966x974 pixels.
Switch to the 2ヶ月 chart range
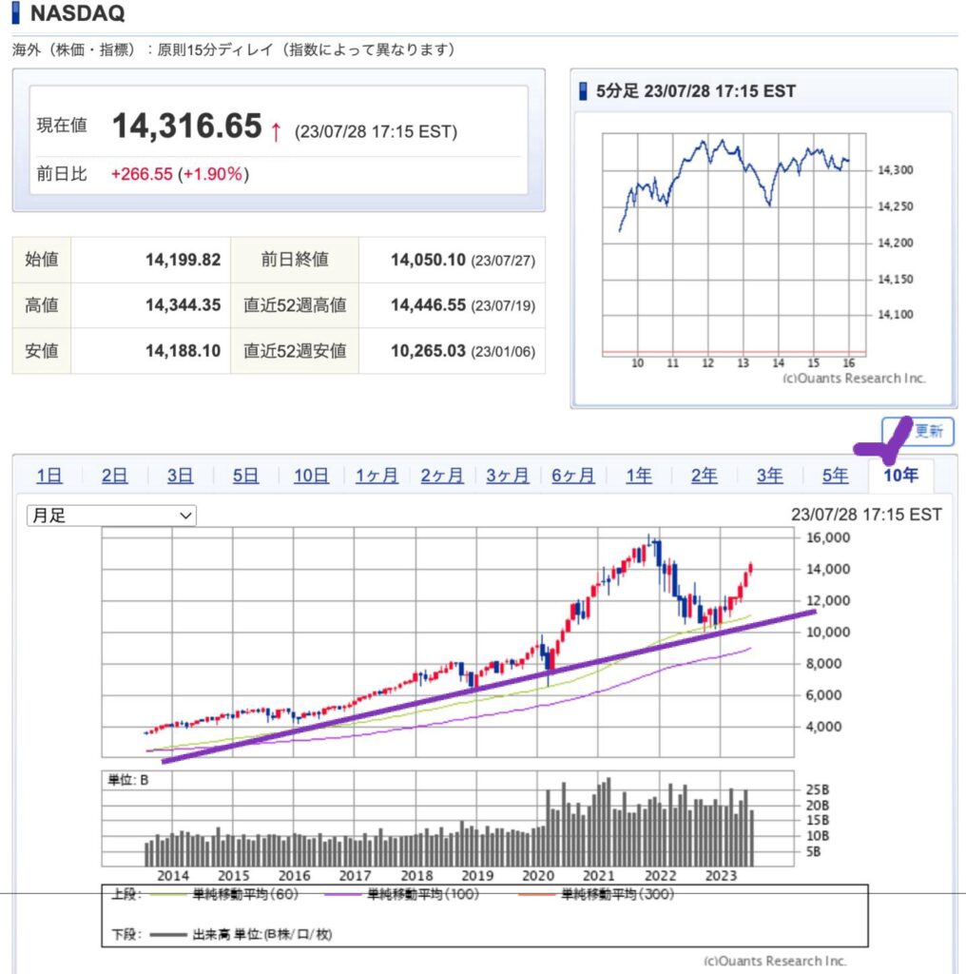pos(442,476)
